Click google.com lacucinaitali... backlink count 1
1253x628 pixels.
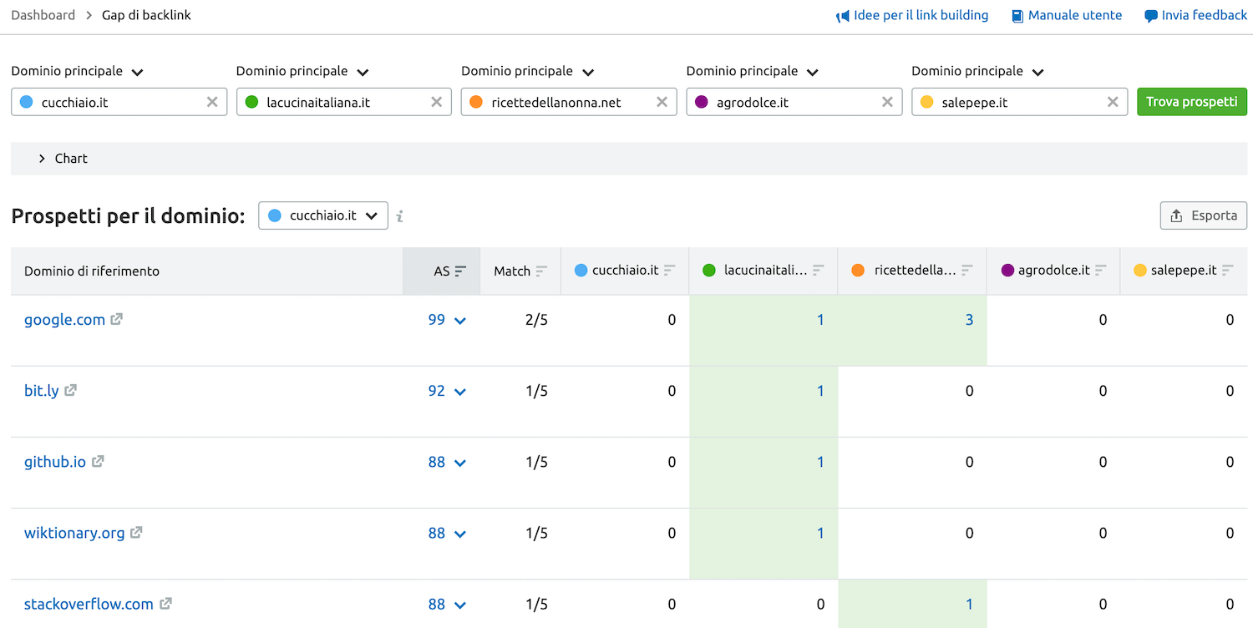pyautogui.click(x=820, y=320)
